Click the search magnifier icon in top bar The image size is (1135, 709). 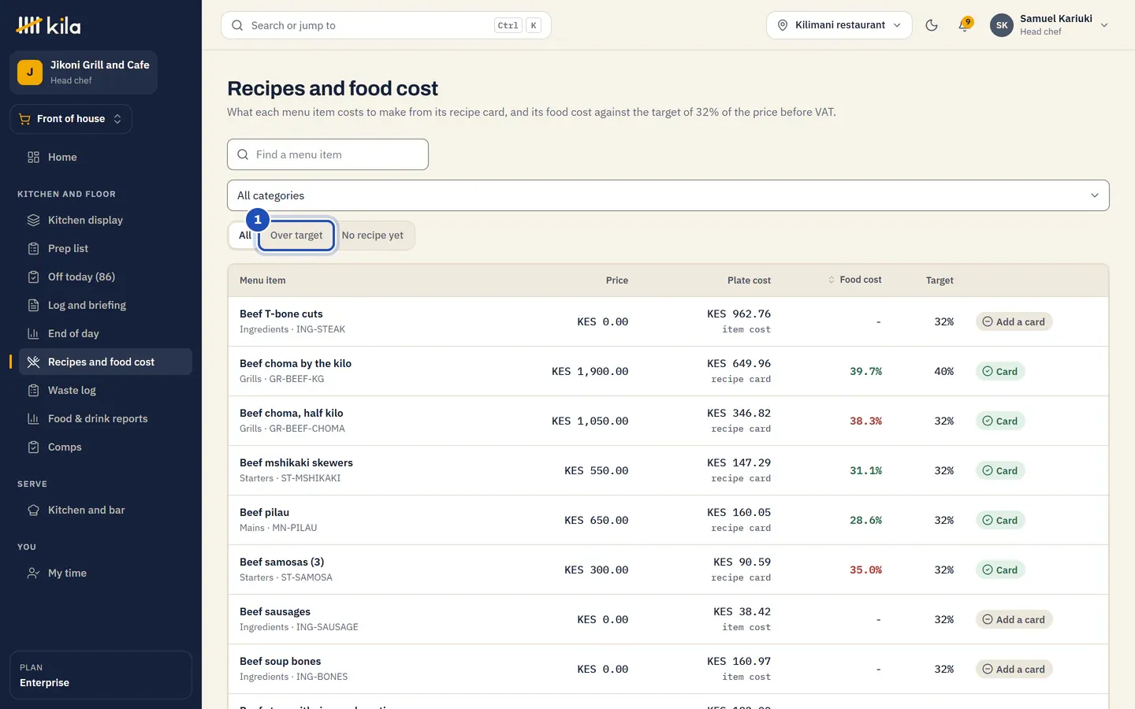pos(237,25)
